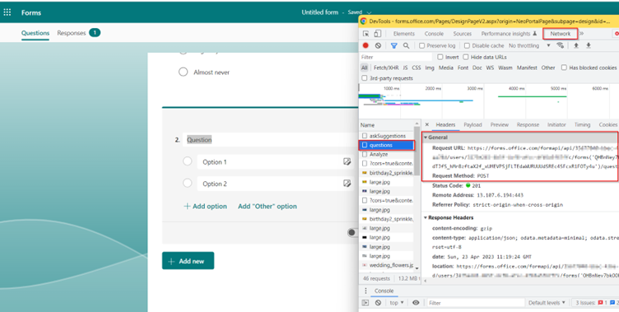This screenshot has width=619, height=312.
Task: Show more DevTools tabs chevron
Action: point(581,34)
